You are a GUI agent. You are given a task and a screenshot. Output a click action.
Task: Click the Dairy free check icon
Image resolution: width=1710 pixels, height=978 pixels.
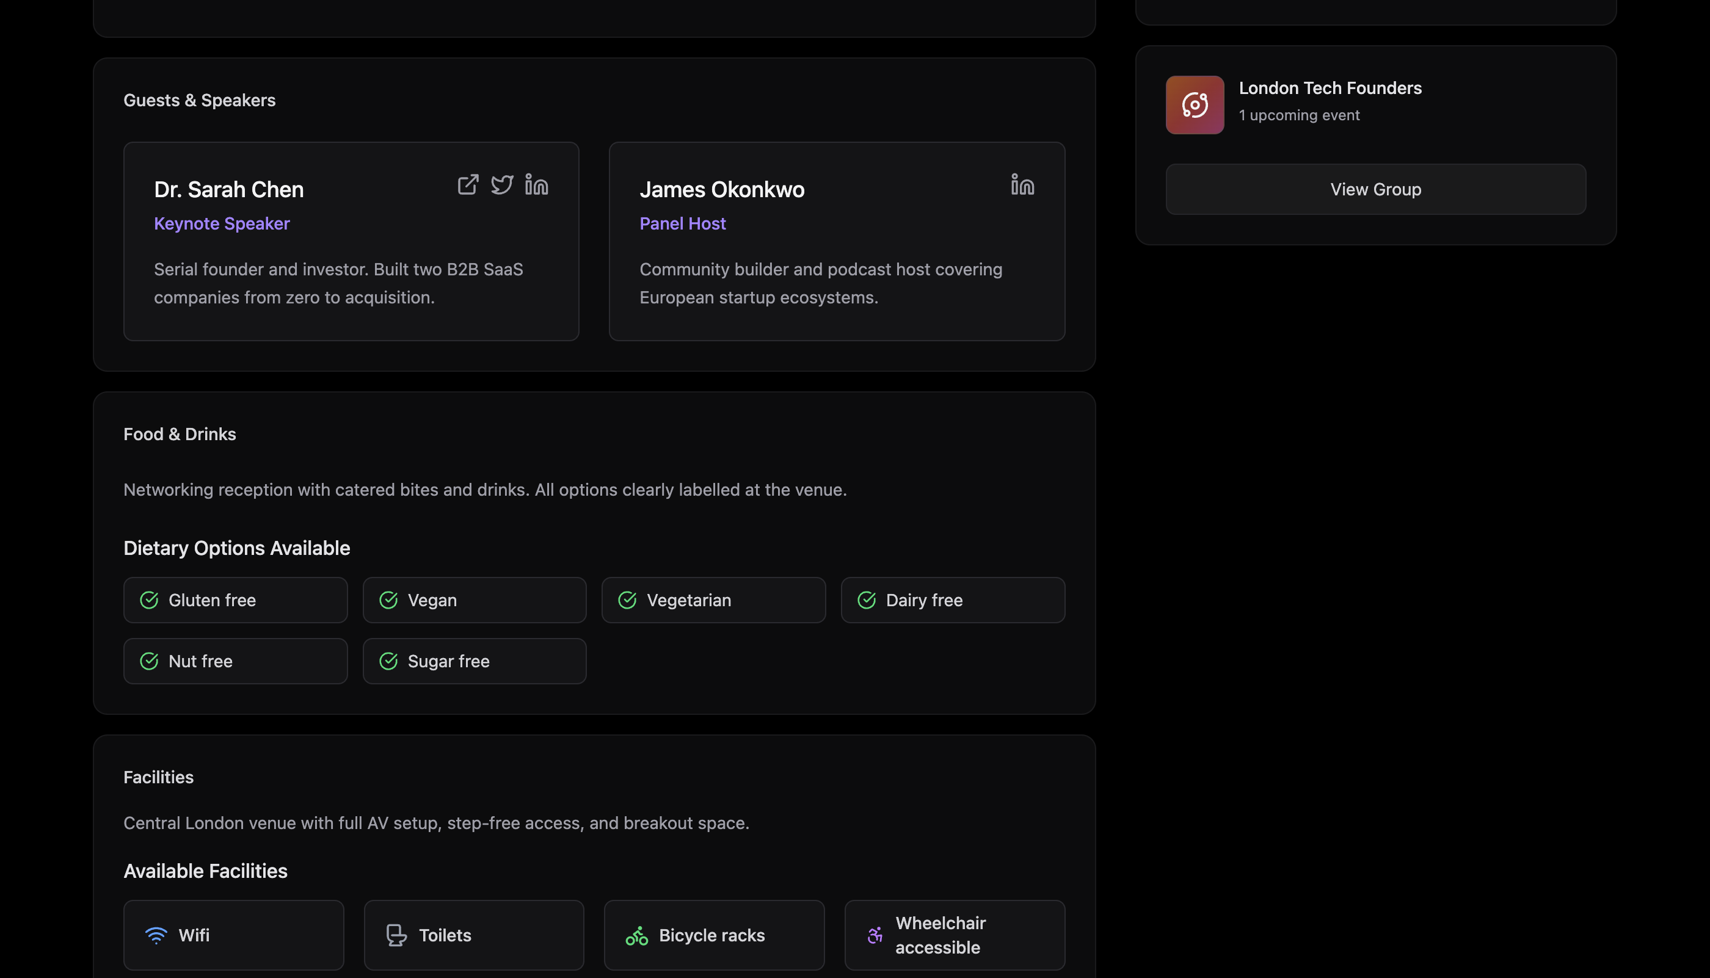pyautogui.click(x=867, y=600)
